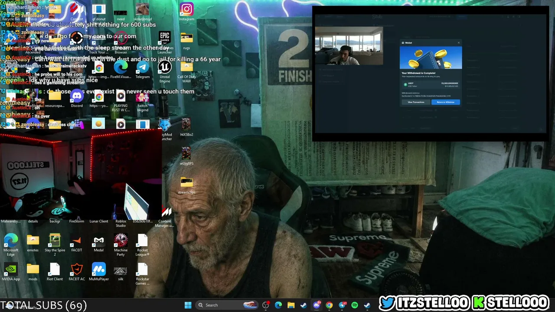Click the wallet coins banner image
The height and width of the screenshot is (312, 555).
point(431,58)
